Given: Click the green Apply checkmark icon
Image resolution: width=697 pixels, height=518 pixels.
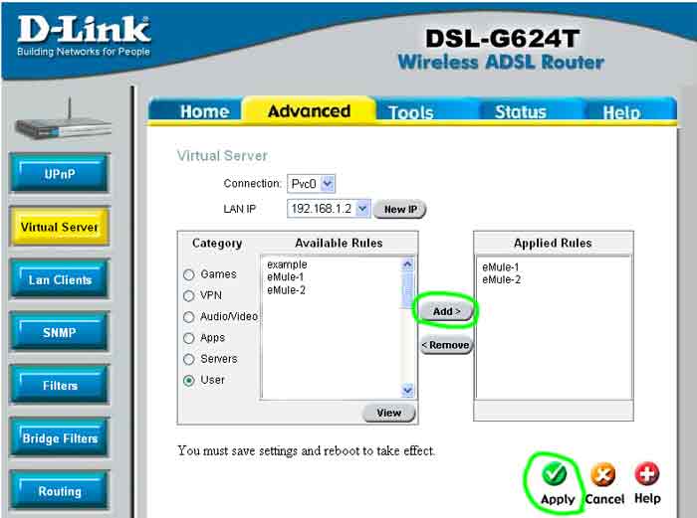Looking at the screenshot, I should (x=554, y=473).
